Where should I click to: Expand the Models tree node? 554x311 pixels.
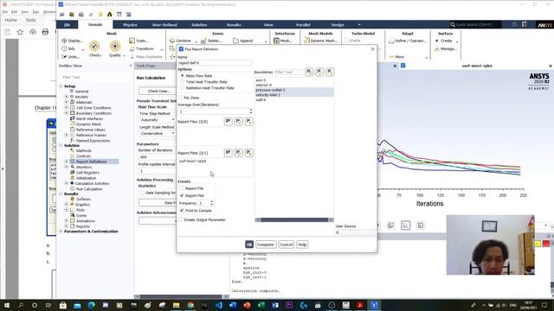67,97
